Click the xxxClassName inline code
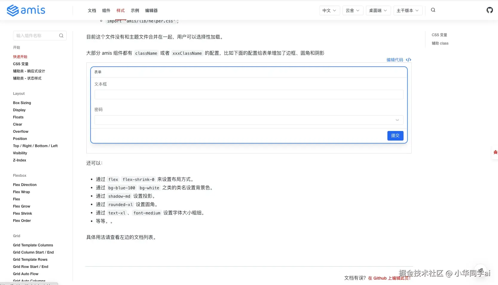498x285 pixels. tap(187, 53)
